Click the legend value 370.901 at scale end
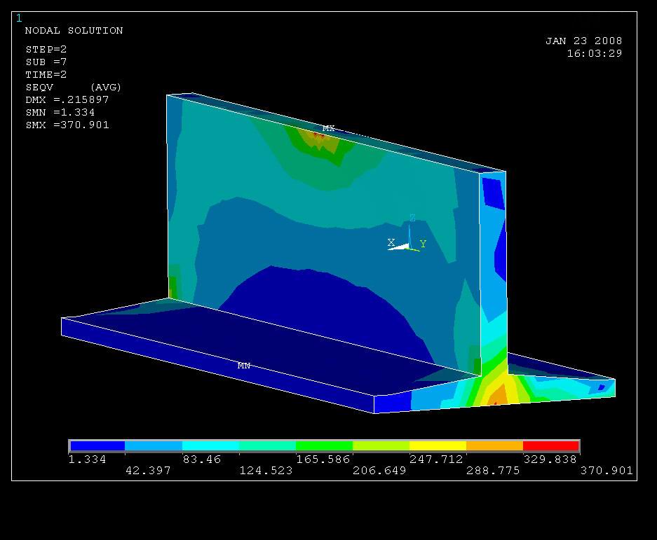 click(x=607, y=471)
